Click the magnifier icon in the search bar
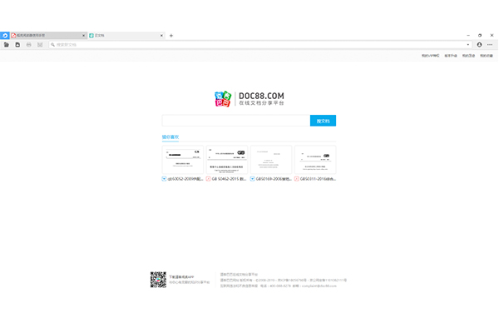 53,45
